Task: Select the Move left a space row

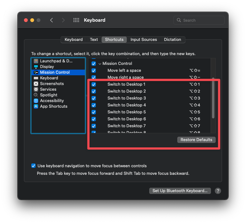Action: pyautogui.click(x=150, y=71)
